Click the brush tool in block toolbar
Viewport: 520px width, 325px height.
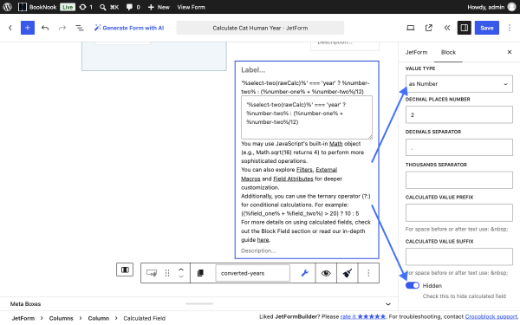[348, 273]
